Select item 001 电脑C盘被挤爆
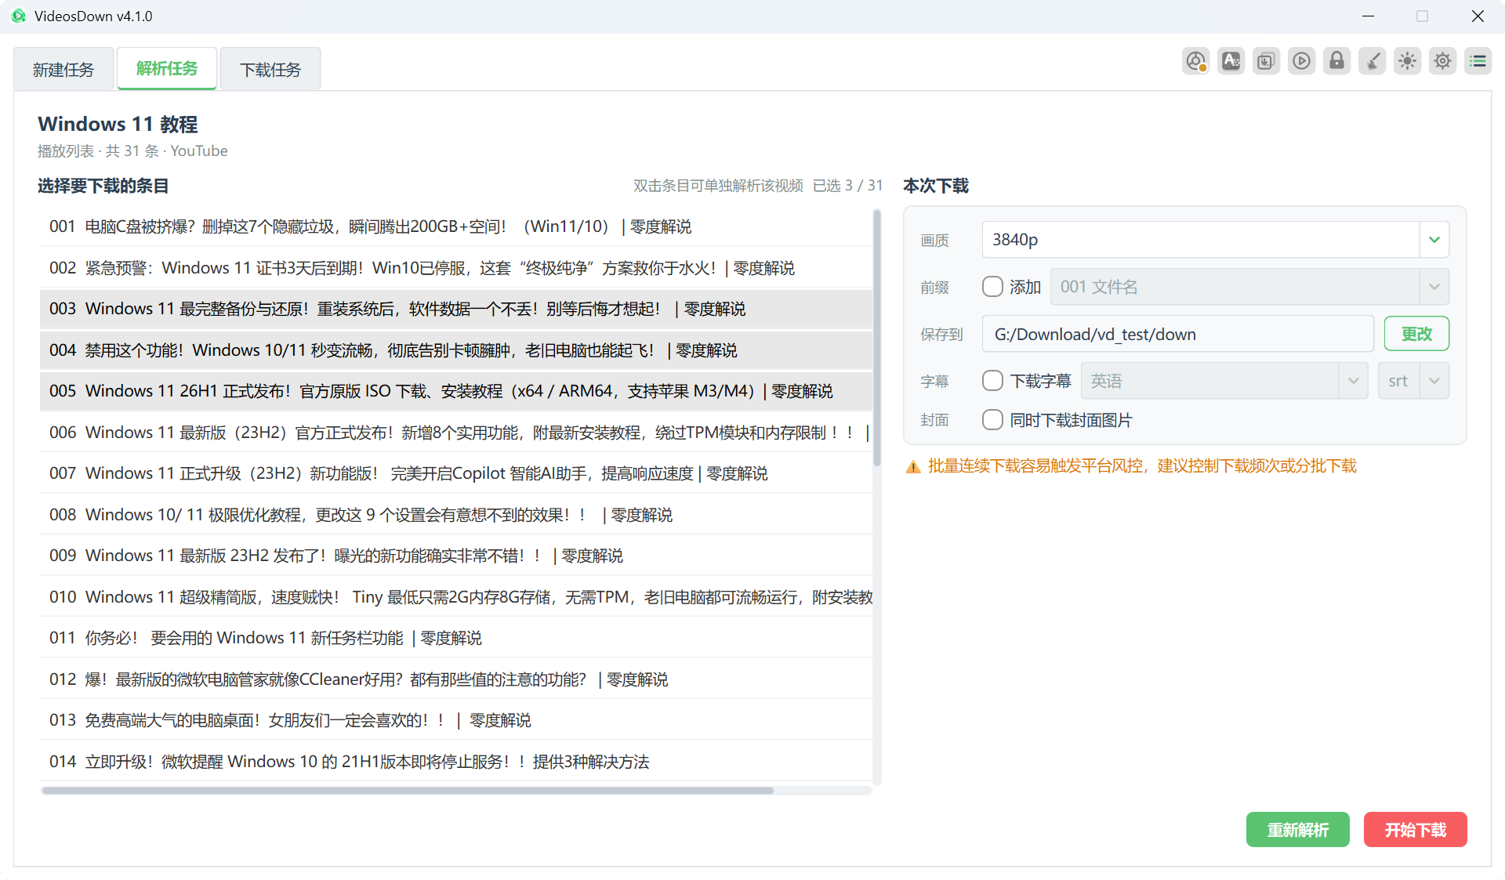 click(x=456, y=226)
